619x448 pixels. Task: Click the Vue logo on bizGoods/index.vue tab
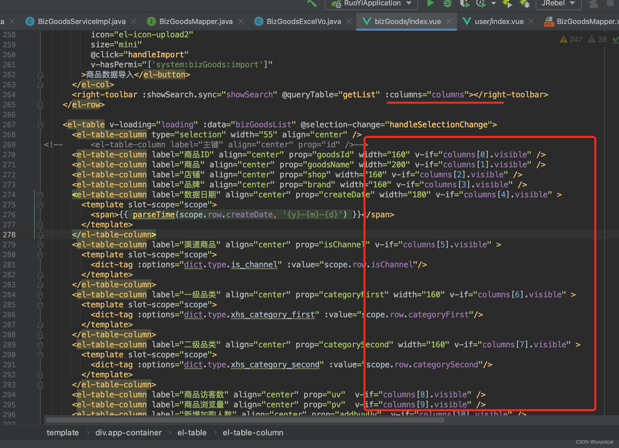(367, 21)
